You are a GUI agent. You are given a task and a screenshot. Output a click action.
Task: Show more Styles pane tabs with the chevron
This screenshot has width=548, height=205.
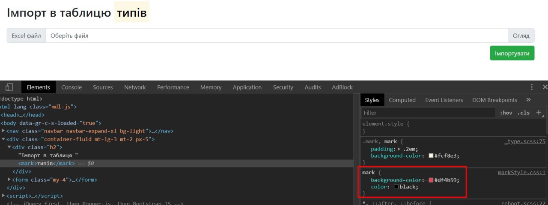coord(528,100)
